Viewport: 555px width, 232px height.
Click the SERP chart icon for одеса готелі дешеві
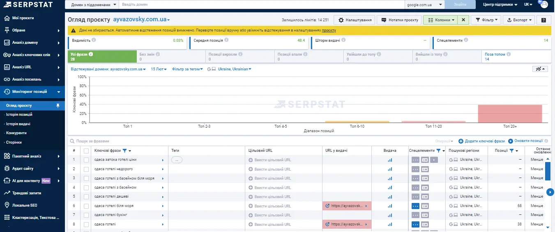click(390, 196)
